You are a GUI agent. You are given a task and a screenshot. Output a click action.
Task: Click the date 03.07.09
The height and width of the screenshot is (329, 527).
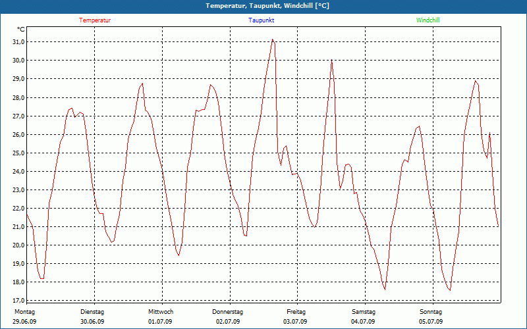[x=295, y=322]
